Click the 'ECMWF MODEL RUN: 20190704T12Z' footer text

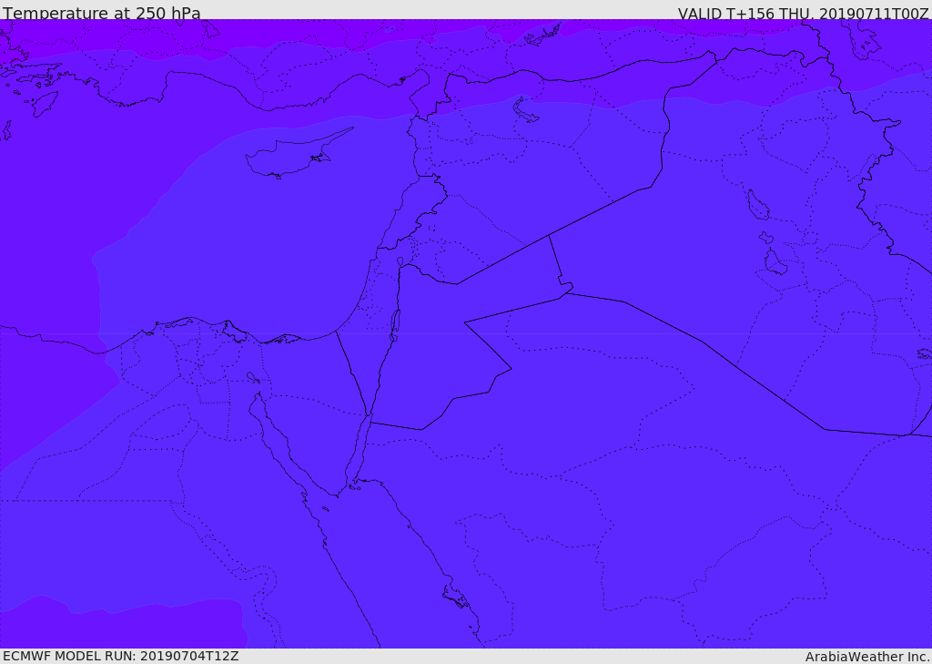[x=121, y=656]
